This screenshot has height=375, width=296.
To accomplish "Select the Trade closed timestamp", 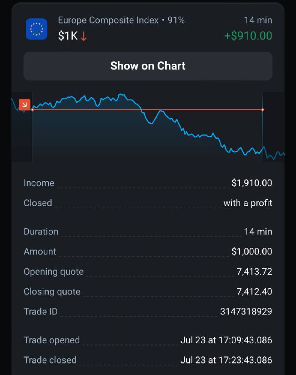I will 226,360.
